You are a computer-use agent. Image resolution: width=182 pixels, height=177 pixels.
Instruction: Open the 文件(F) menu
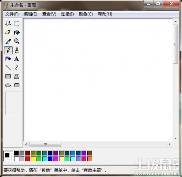click(x=12, y=14)
